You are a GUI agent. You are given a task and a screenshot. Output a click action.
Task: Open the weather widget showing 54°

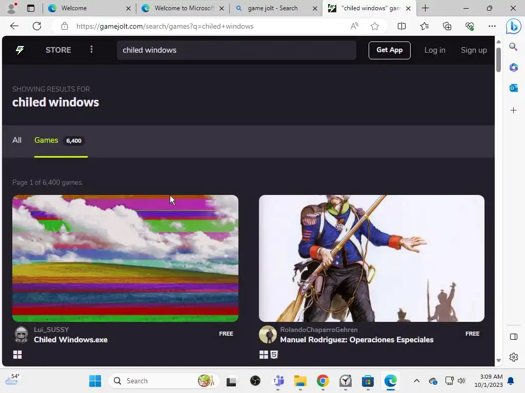[x=13, y=380]
